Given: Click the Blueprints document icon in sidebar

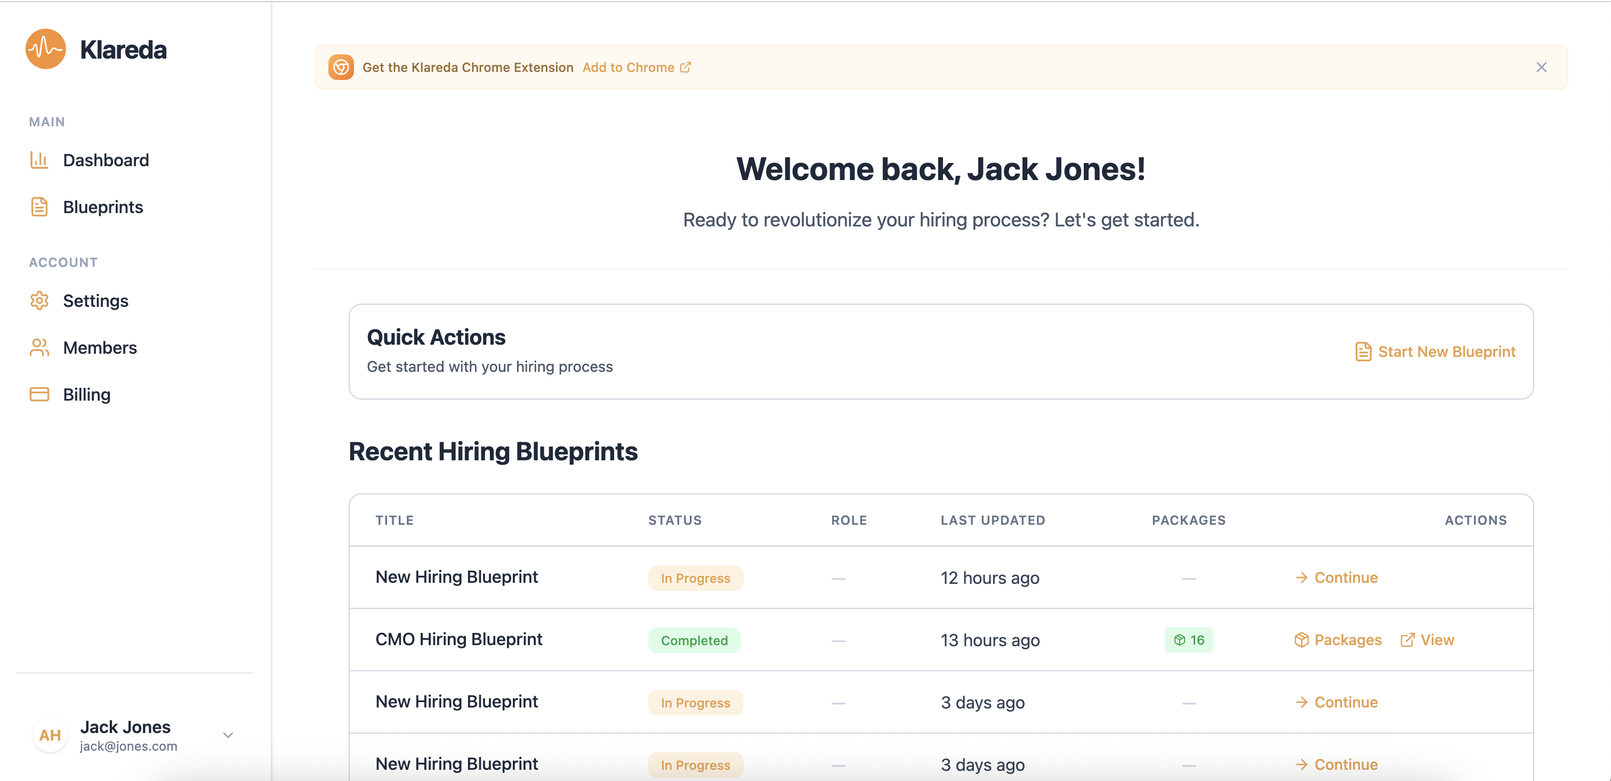Looking at the screenshot, I should pyautogui.click(x=39, y=207).
